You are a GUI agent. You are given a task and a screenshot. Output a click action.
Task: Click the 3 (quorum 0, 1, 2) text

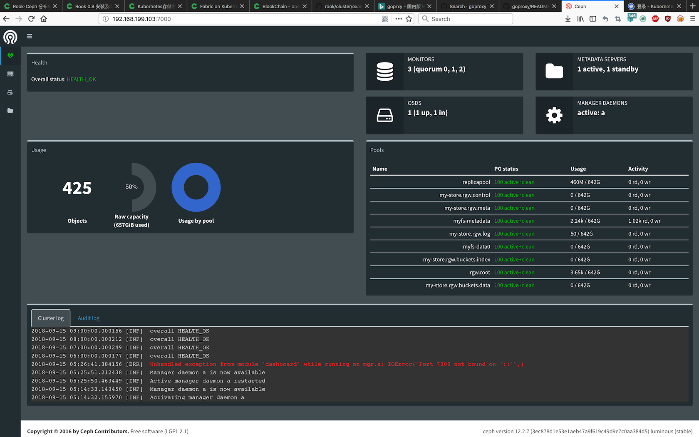(436, 69)
